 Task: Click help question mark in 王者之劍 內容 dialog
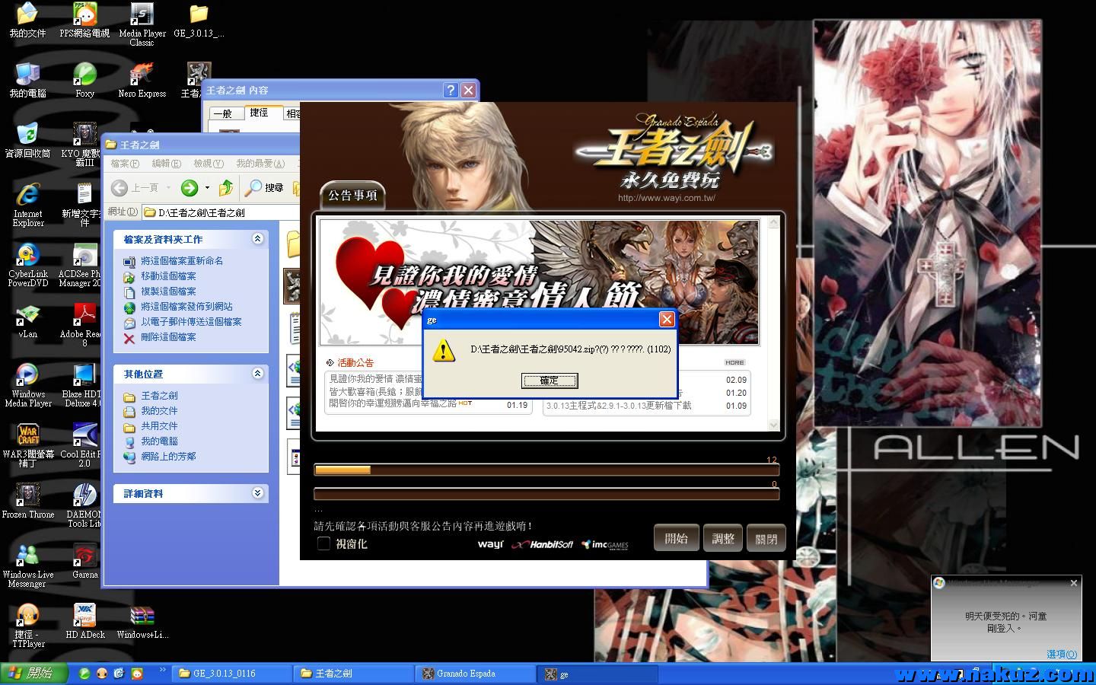pyautogui.click(x=450, y=90)
